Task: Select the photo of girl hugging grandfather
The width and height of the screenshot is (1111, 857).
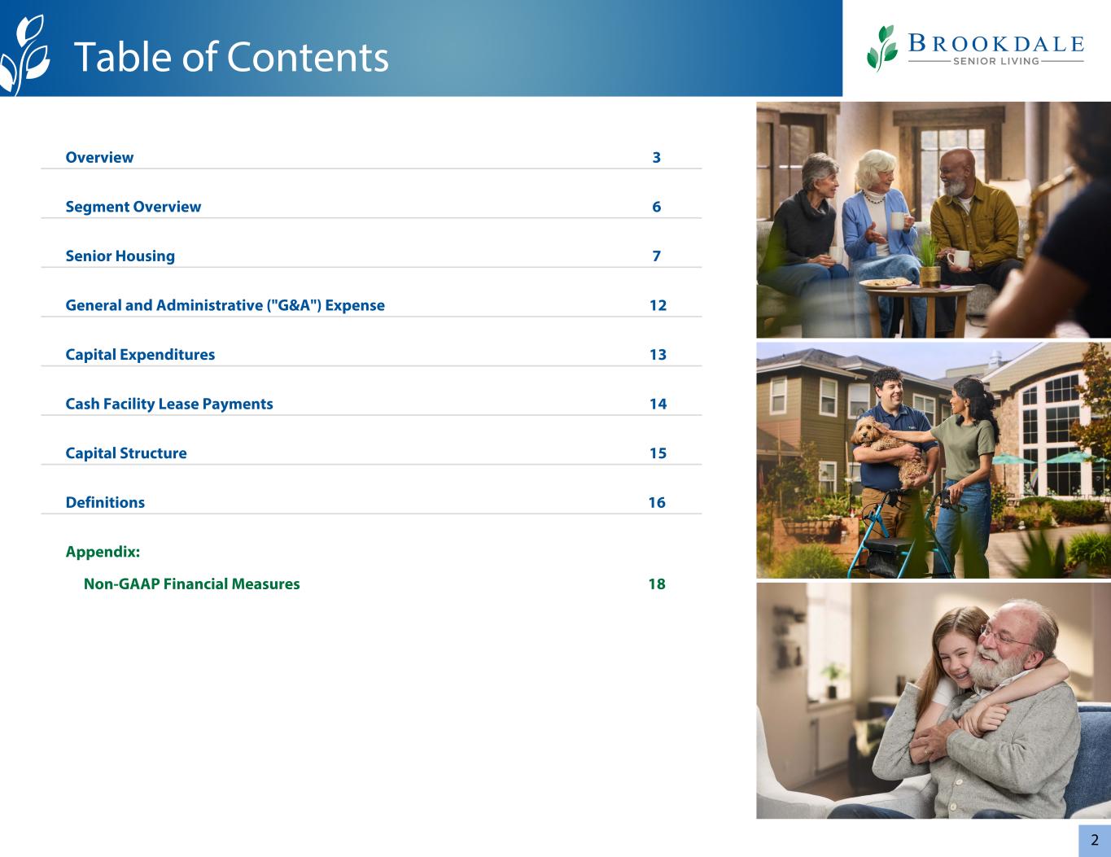Action: (933, 700)
